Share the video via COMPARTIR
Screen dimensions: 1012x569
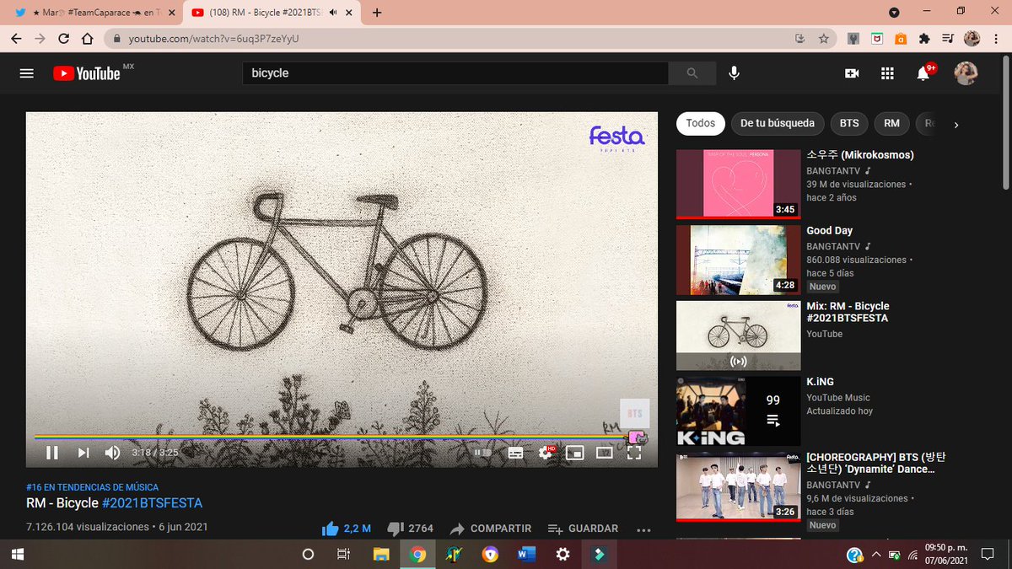point(490,529)
